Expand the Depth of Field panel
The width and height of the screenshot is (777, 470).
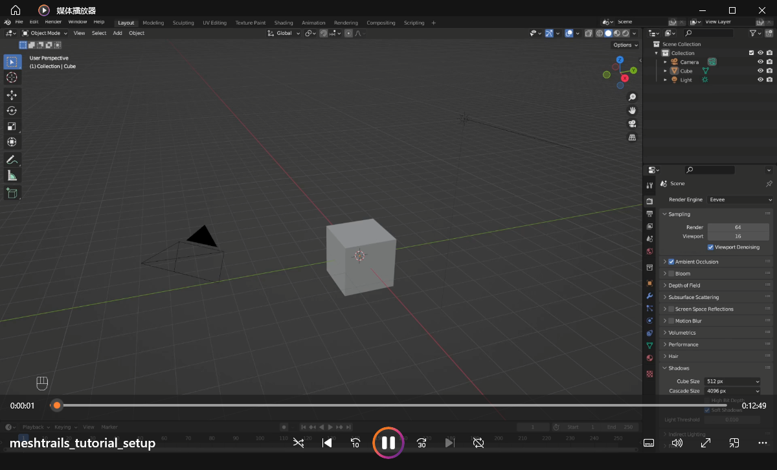tap(684, 285)
